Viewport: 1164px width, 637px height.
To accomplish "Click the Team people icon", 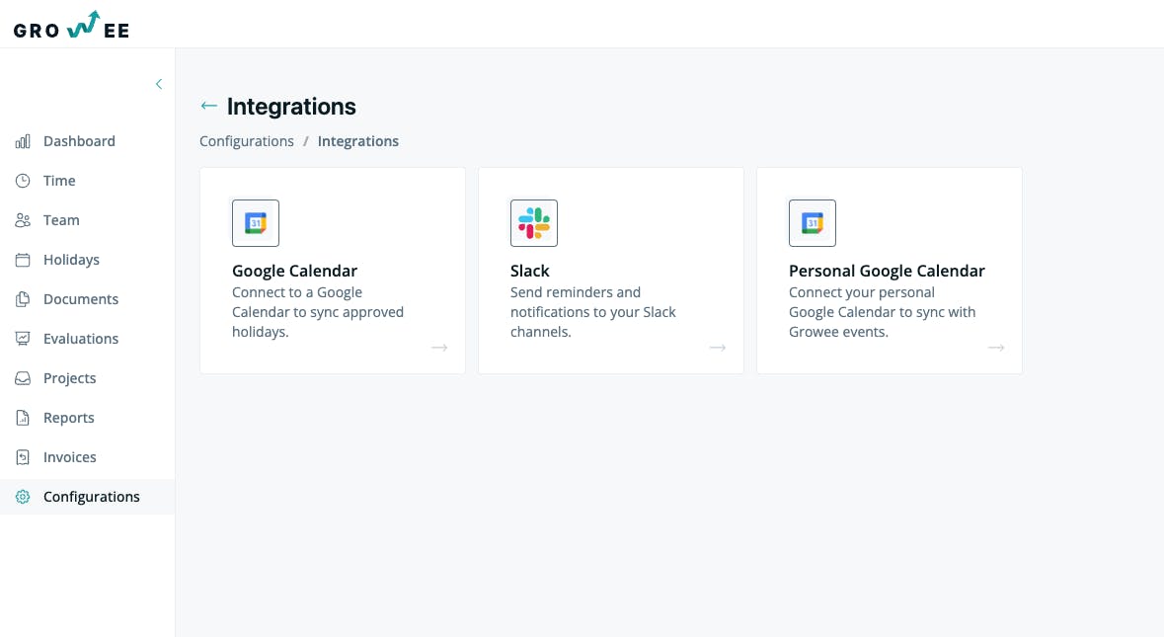I will [x=23, y=220].
